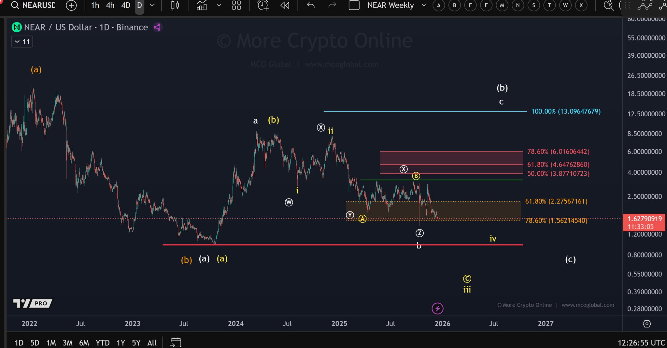
Task: Select the white (c) wave label
Action: tap(570, 259)
